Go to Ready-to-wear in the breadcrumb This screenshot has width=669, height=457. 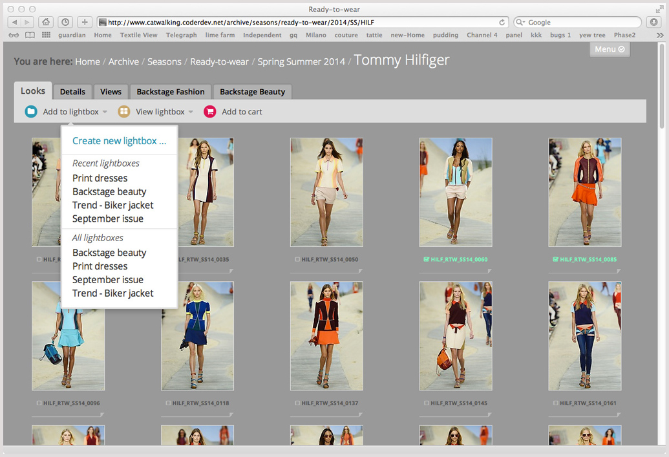(219, 62)
